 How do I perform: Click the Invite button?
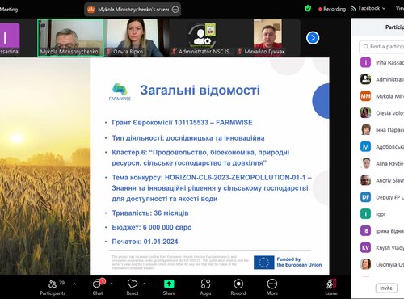386,288
